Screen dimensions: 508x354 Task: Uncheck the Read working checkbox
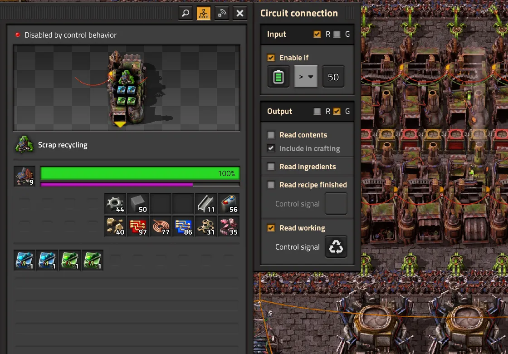pos(271,228)
